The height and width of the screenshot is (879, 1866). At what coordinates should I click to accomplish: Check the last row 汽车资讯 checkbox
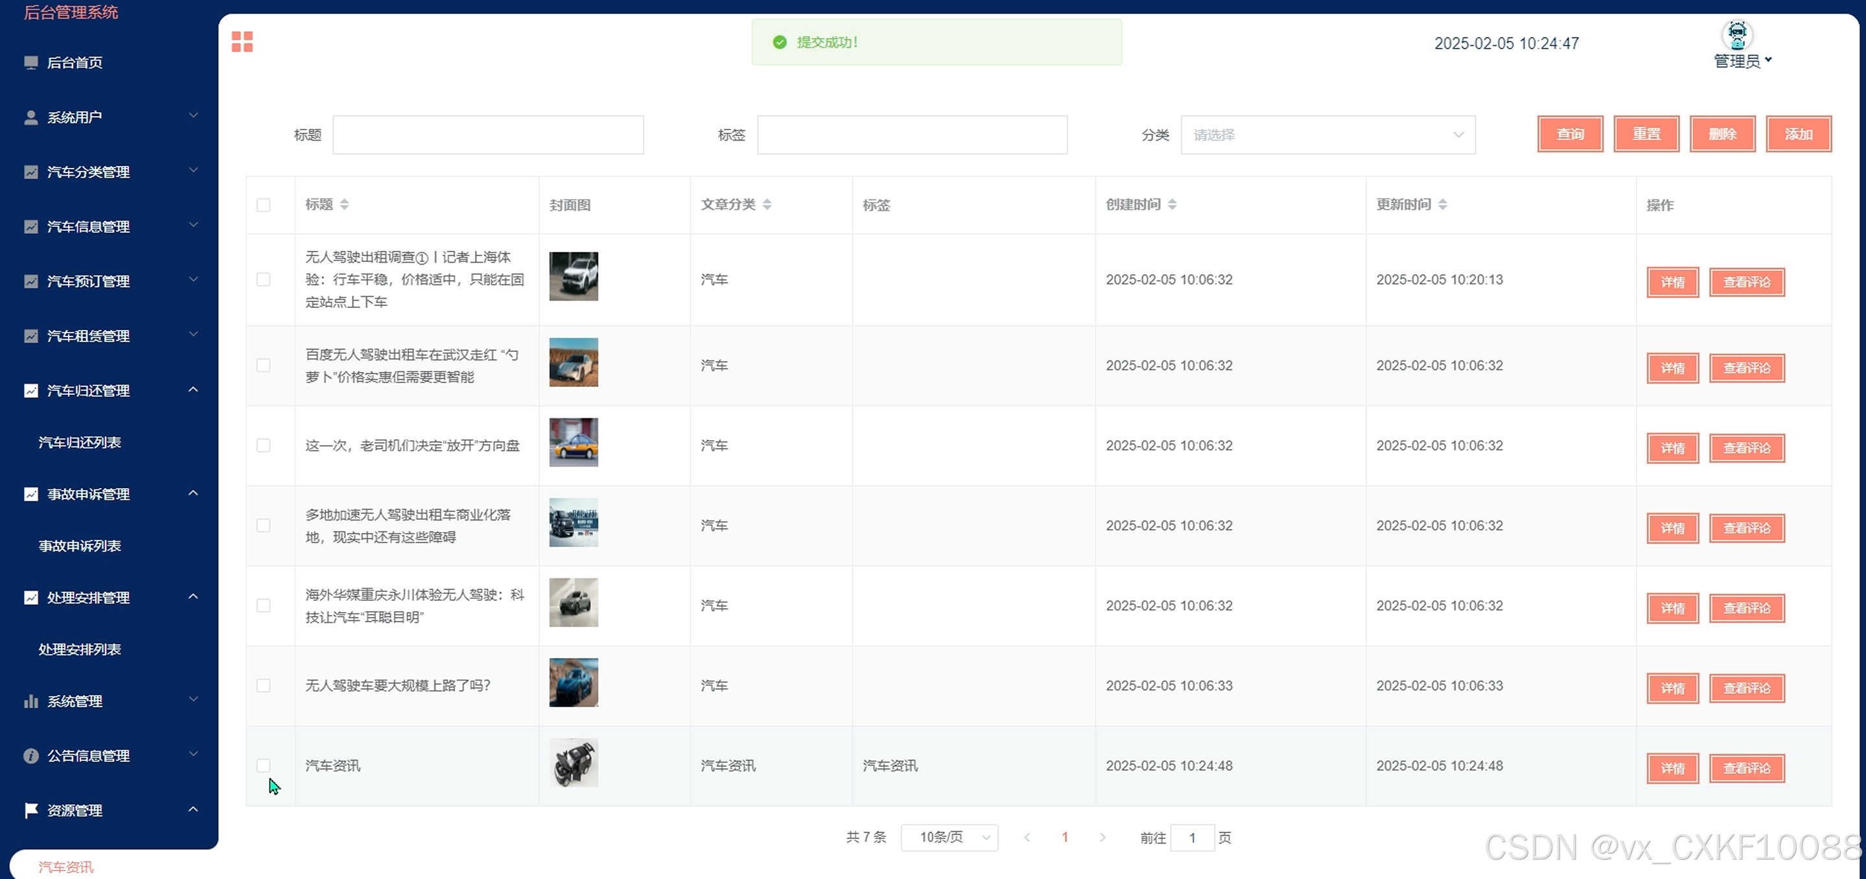[264, 765]
